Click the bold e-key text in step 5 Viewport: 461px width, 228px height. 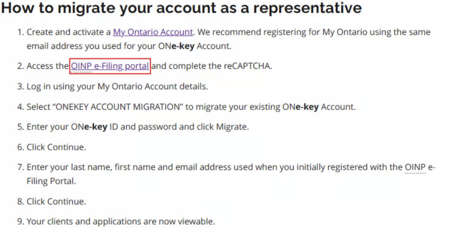click(x=95, y=127)
